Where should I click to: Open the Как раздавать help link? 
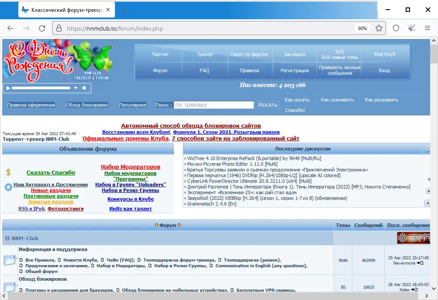pos(382,100)
